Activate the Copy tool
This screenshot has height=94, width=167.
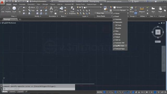[32, 10]
